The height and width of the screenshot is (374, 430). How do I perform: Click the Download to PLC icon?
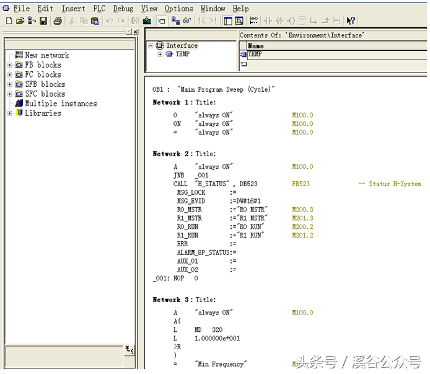pyautogui.click(x=146, y=21)
